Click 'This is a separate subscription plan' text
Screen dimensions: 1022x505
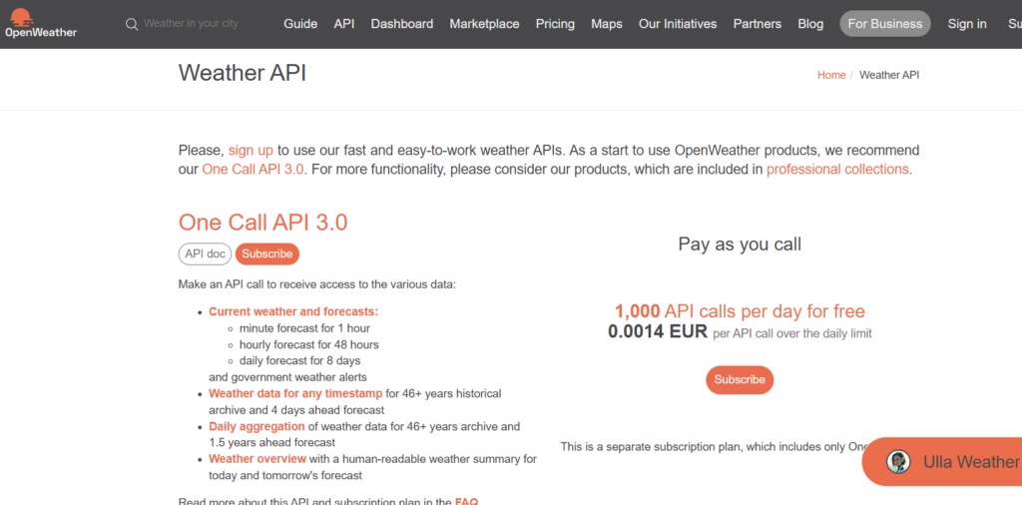click(x=715, y=447)
